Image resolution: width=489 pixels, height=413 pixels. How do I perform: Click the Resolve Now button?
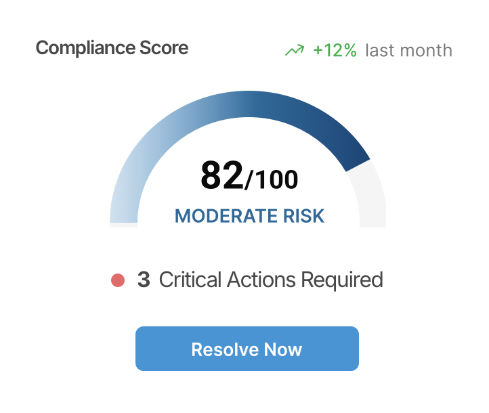click(247, 349)
